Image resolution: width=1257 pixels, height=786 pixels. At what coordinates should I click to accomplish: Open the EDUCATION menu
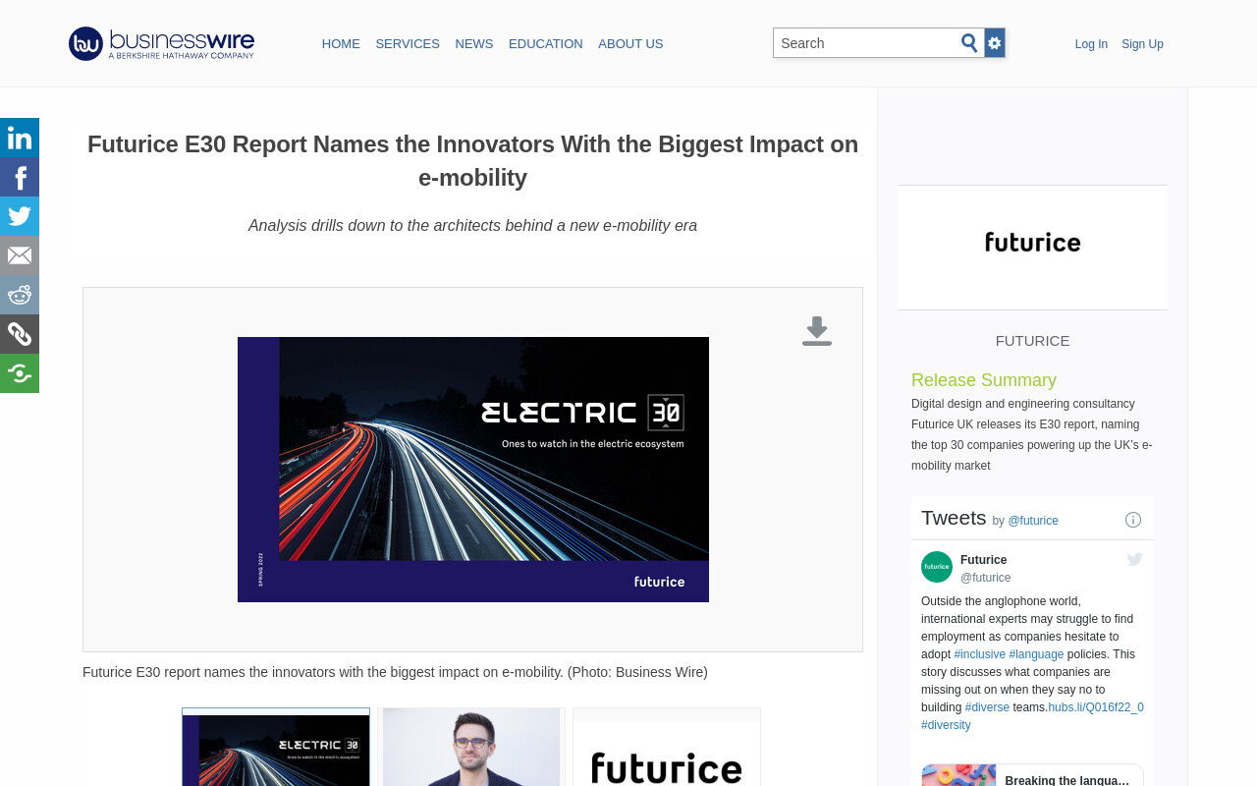tap(546, 44)
